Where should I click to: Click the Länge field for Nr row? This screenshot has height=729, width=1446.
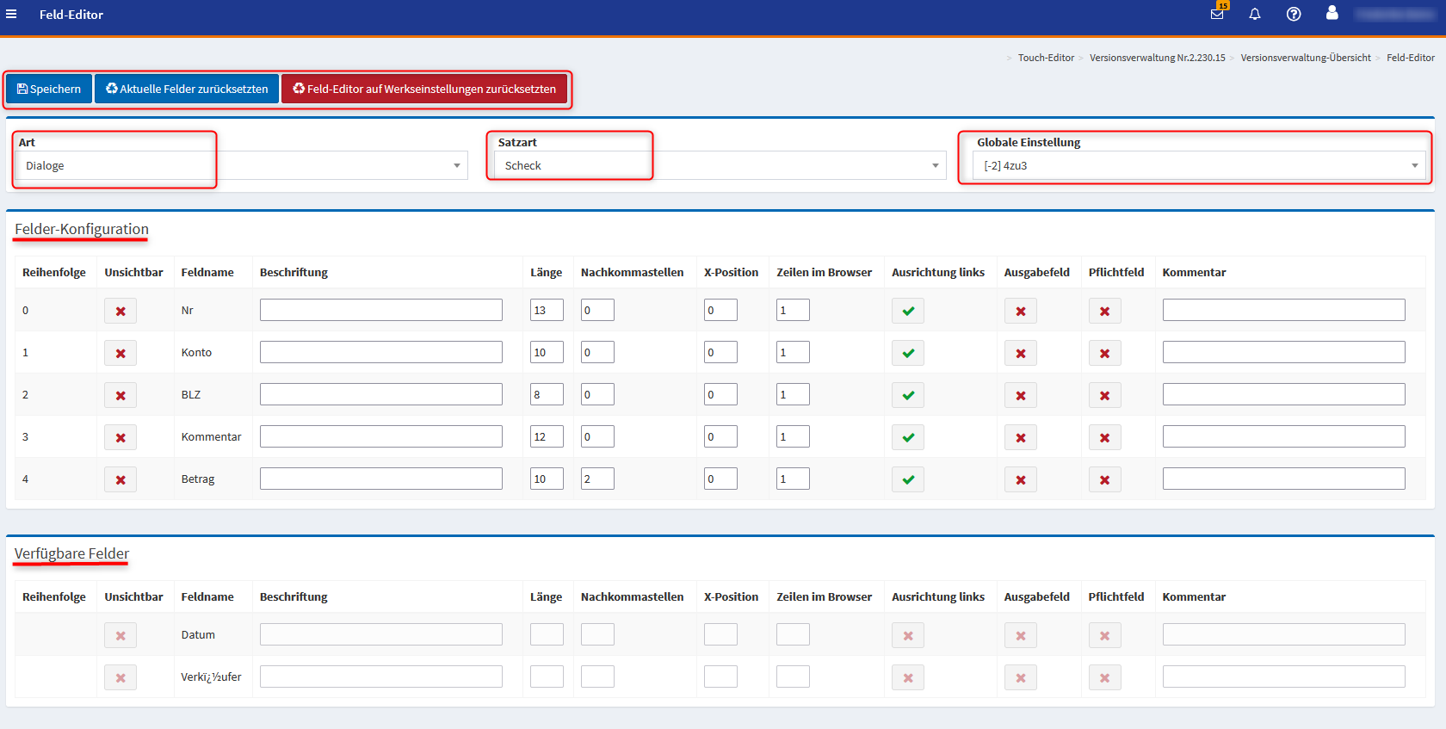546,310
